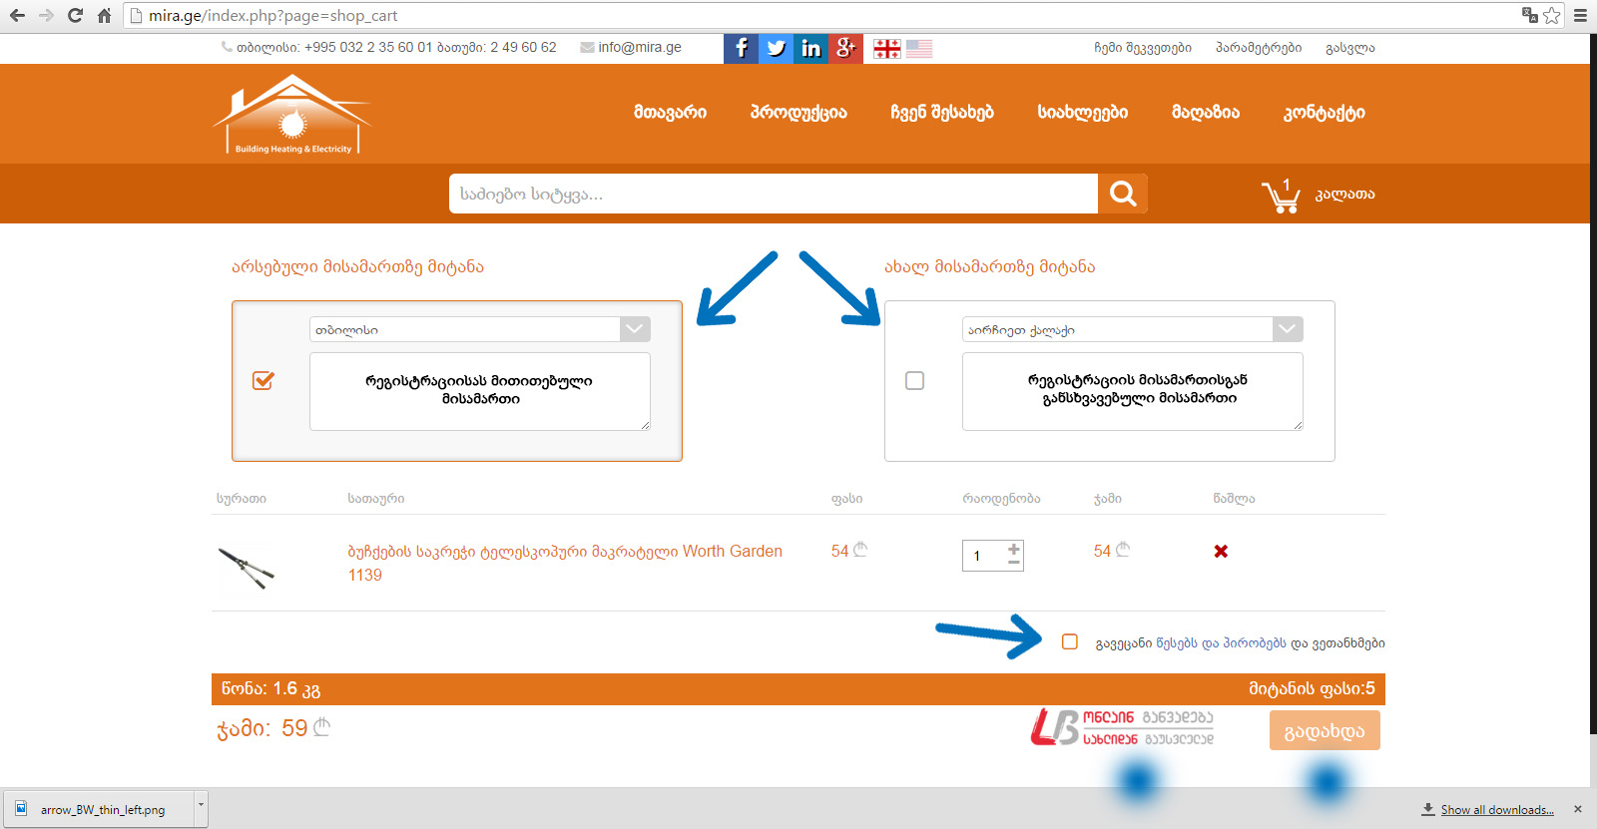Viewport: 1597px width, 829px height.
Task: Check the new address delivery checkbox
Action: [914, 380]
